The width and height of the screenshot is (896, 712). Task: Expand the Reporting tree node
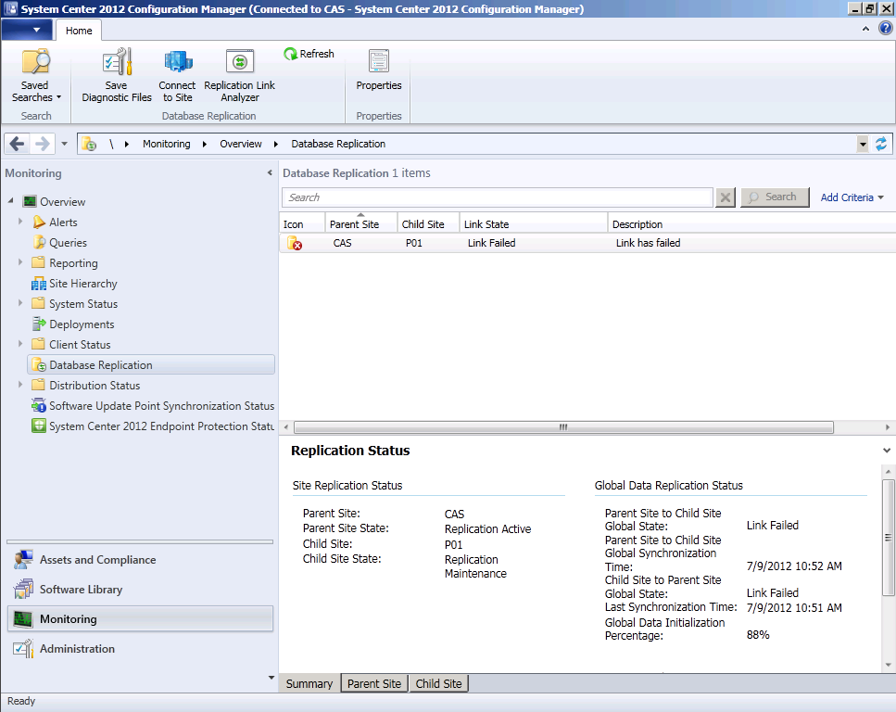[20, 262]
